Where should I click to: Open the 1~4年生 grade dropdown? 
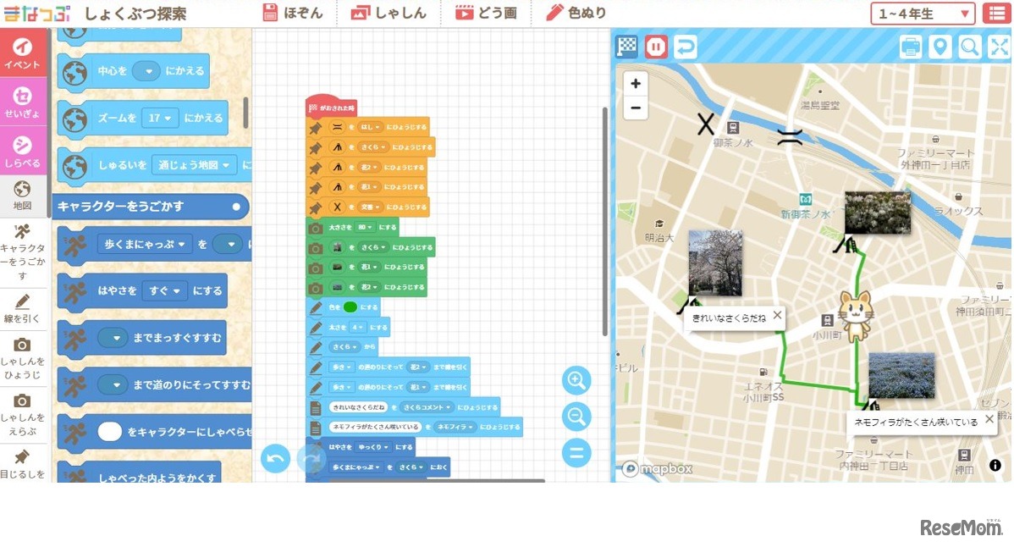pyautogui.click(x=923, y=14)
